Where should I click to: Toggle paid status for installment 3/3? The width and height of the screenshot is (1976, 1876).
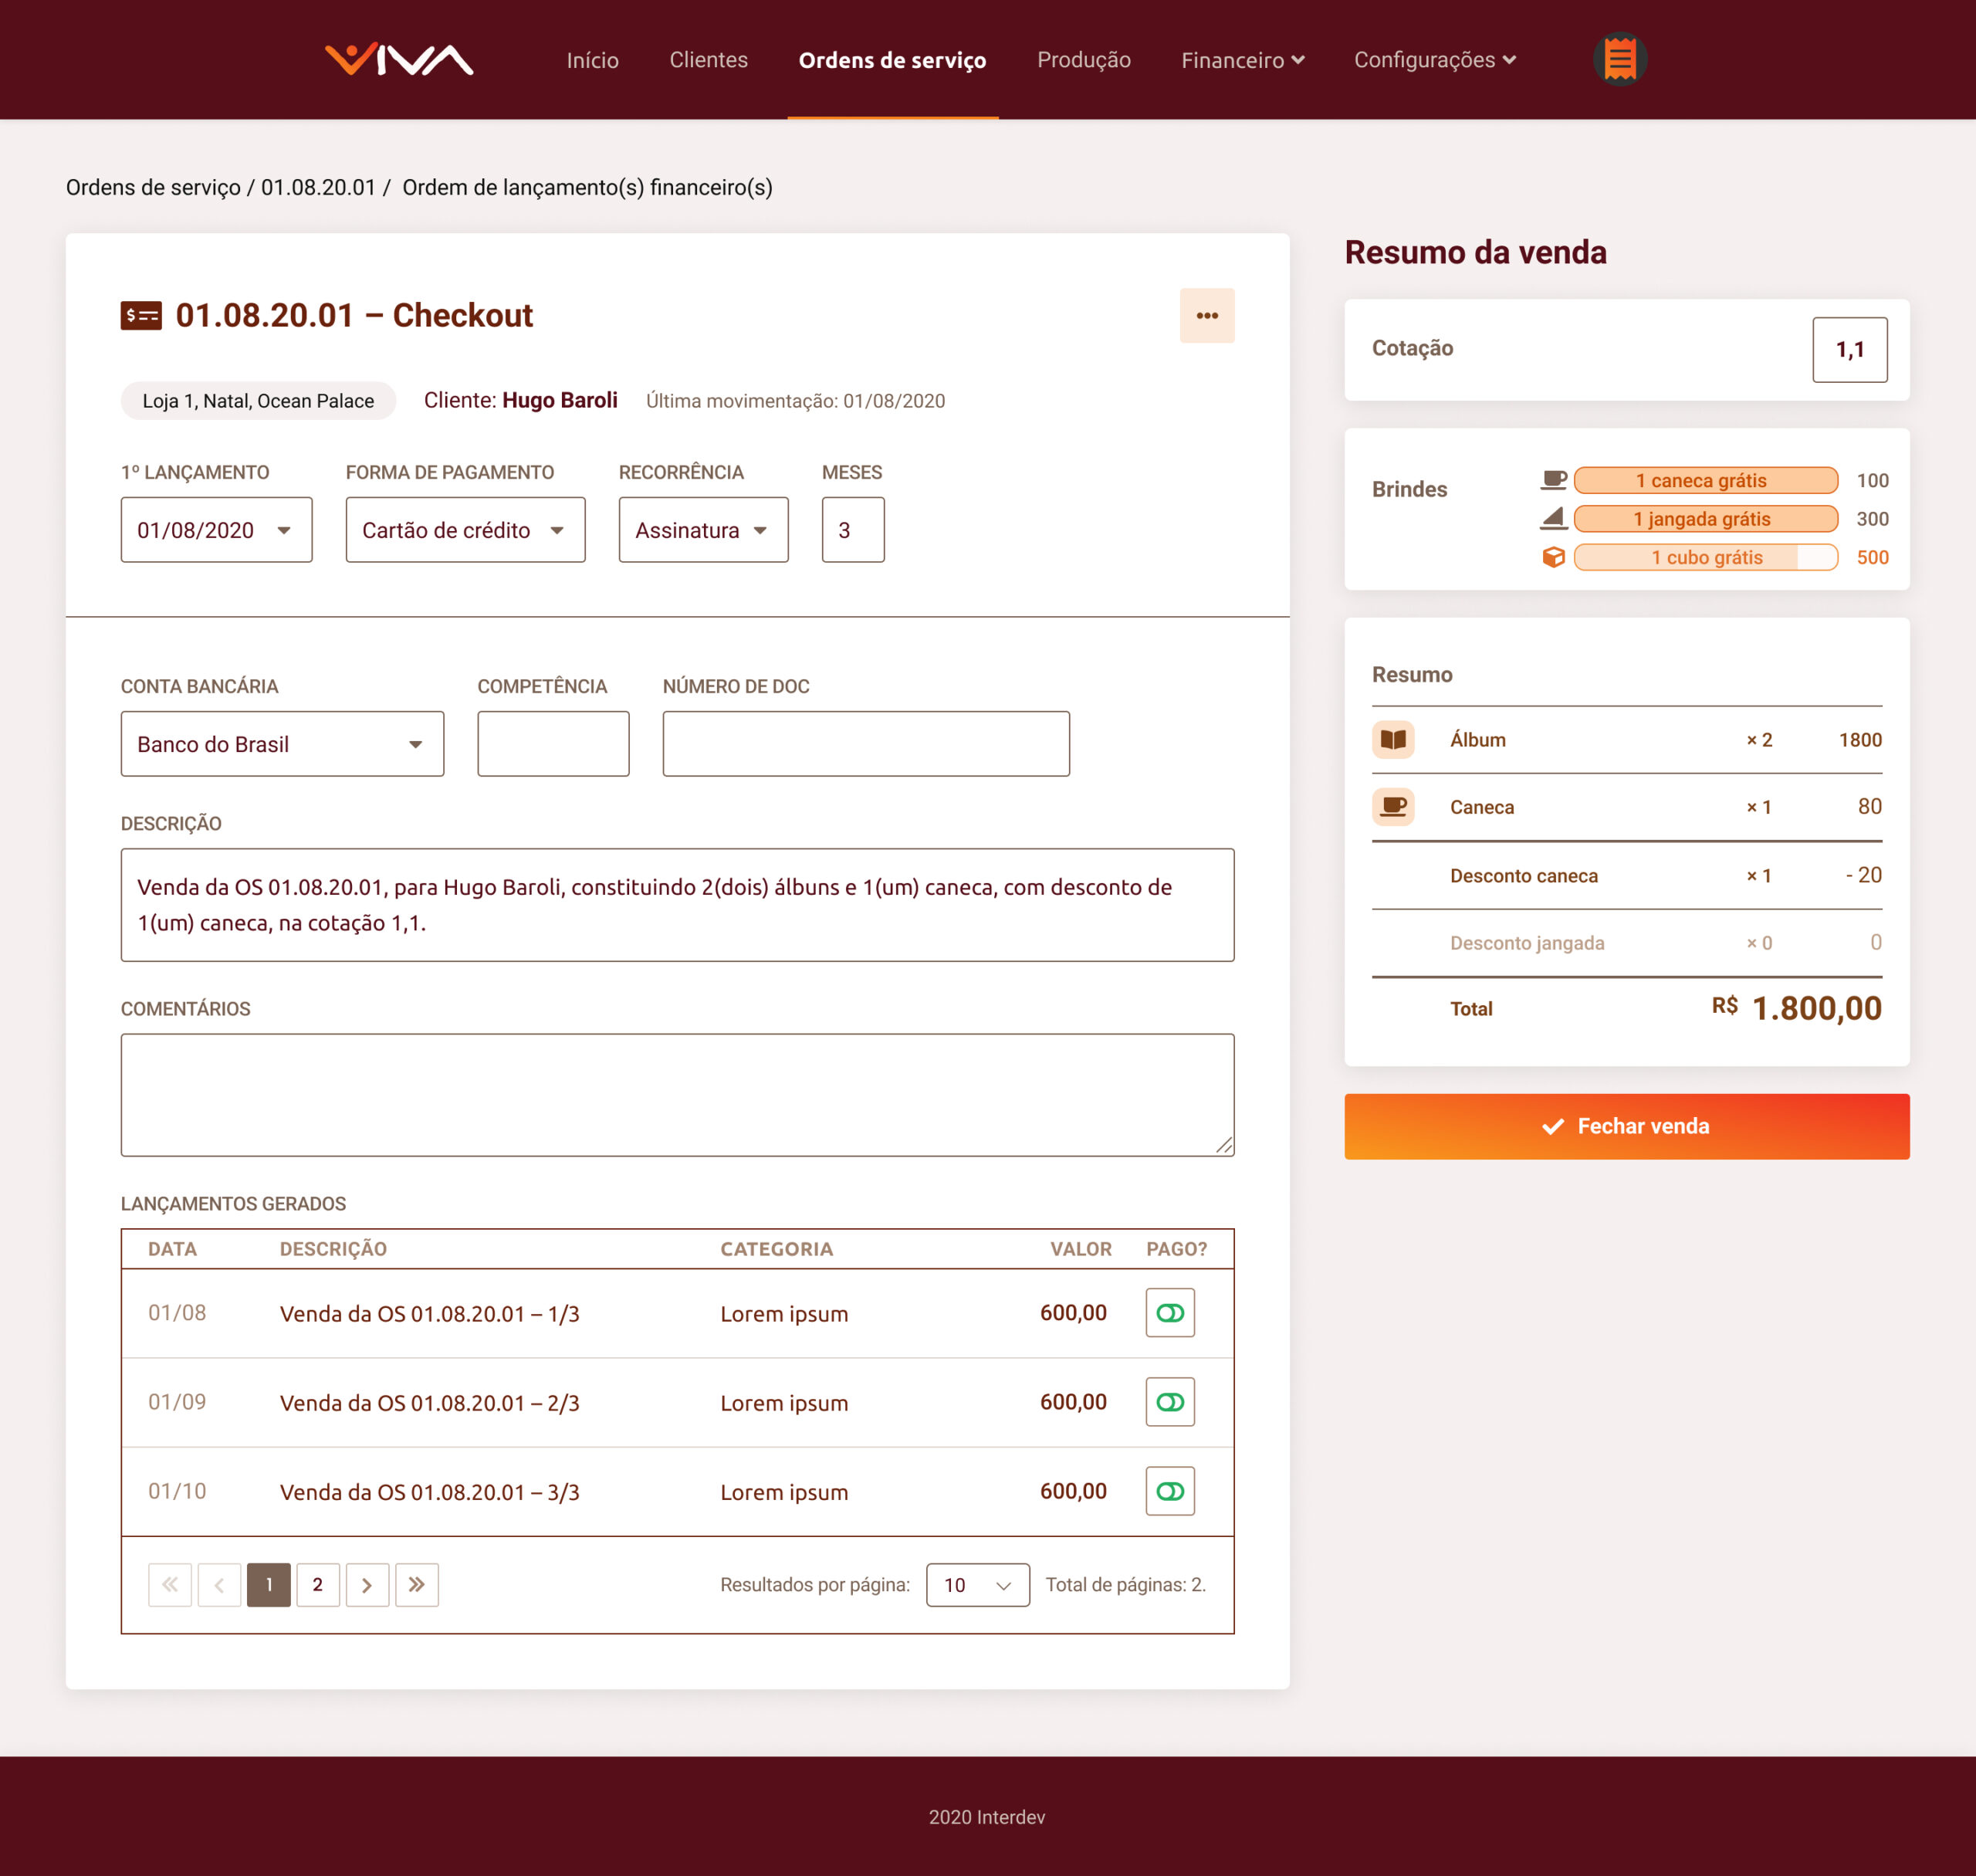click(x=1170, y=1491)
